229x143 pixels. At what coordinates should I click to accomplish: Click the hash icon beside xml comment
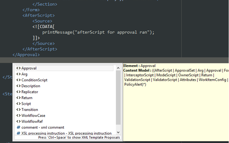[x=18, y=127]
